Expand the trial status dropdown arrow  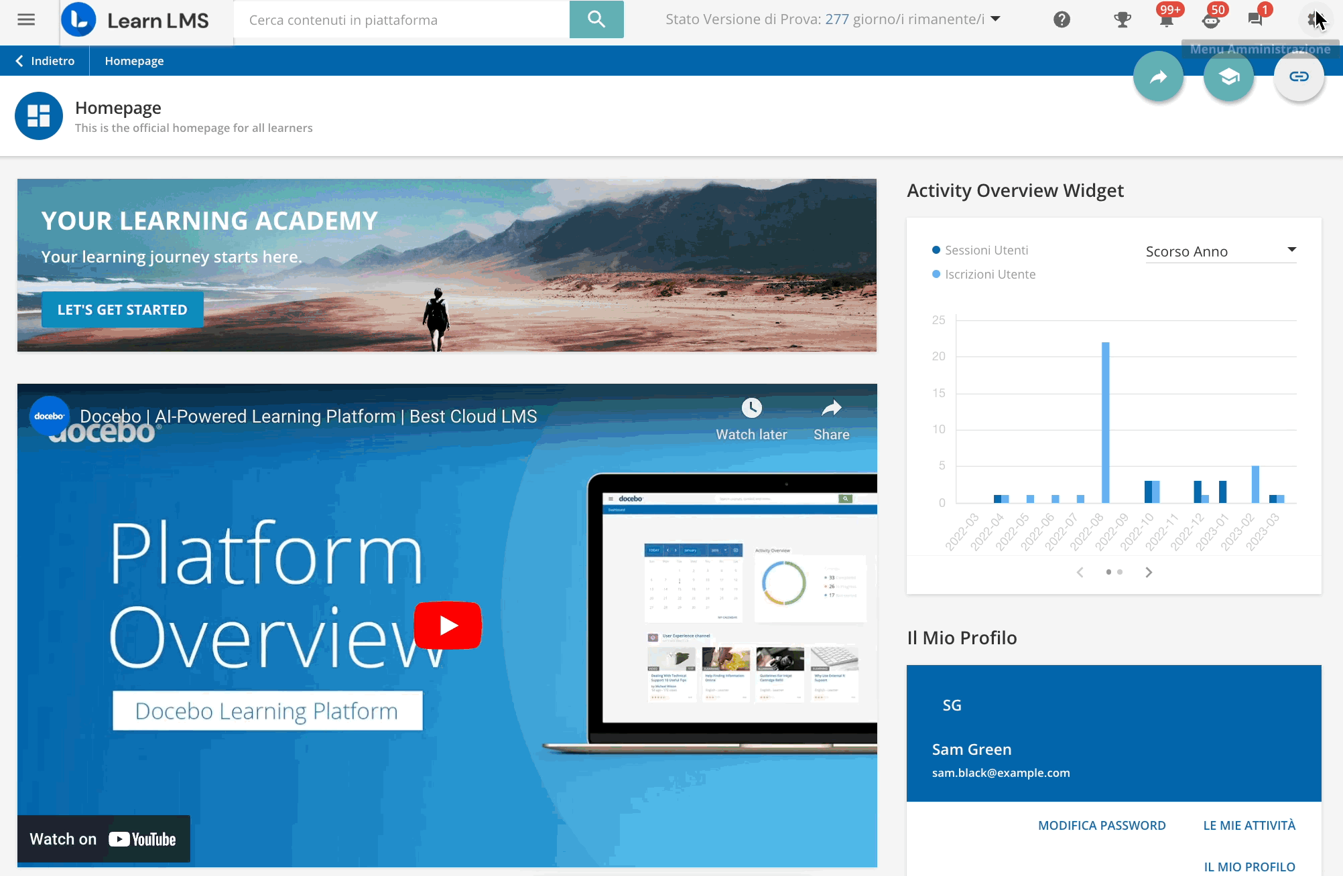tap(996, 19)
